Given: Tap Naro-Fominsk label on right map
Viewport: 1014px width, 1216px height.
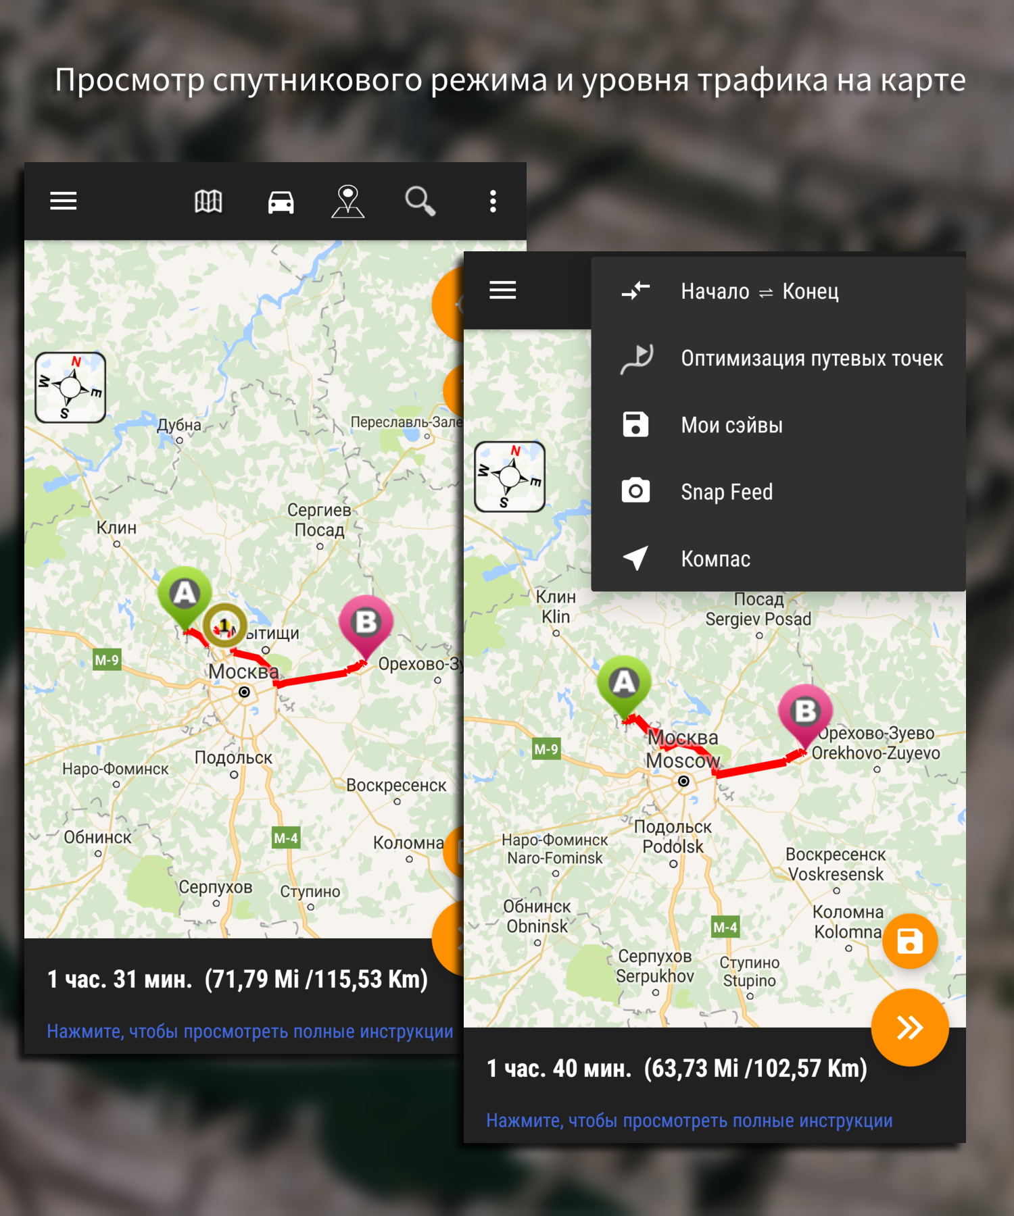Looking at the screenshot, I should 555,858.
